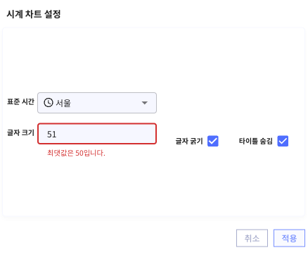Click the red error message 최댓값은 50입니다.
Image resolution: width=308 pixels, height=255 pixels.
(76, 153)
